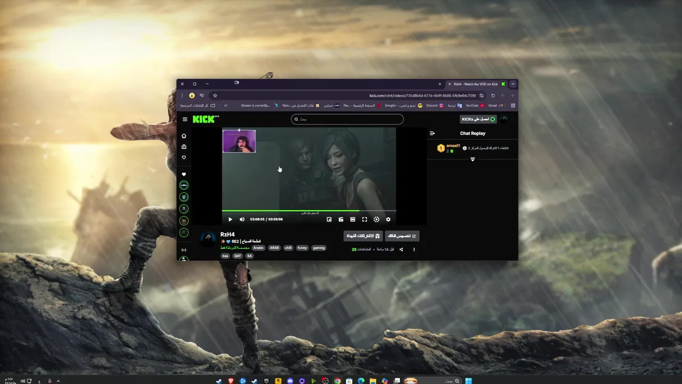Click the live broadcast icon in sidebar

pos(184,250)
